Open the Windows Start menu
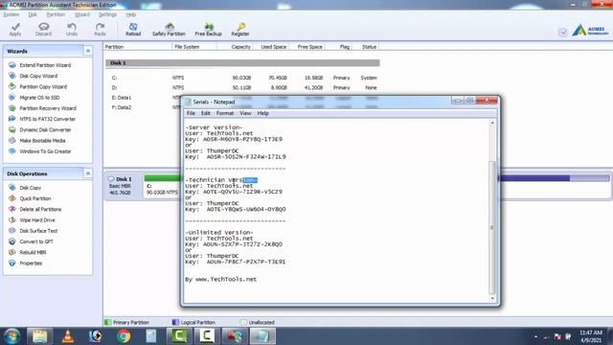Viewport: 613px width, 345px height. click(11, 336)
